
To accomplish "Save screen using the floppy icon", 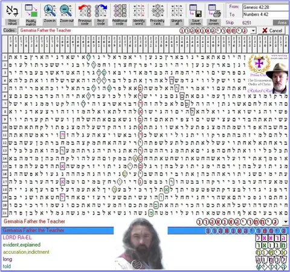I will (196, 11).
